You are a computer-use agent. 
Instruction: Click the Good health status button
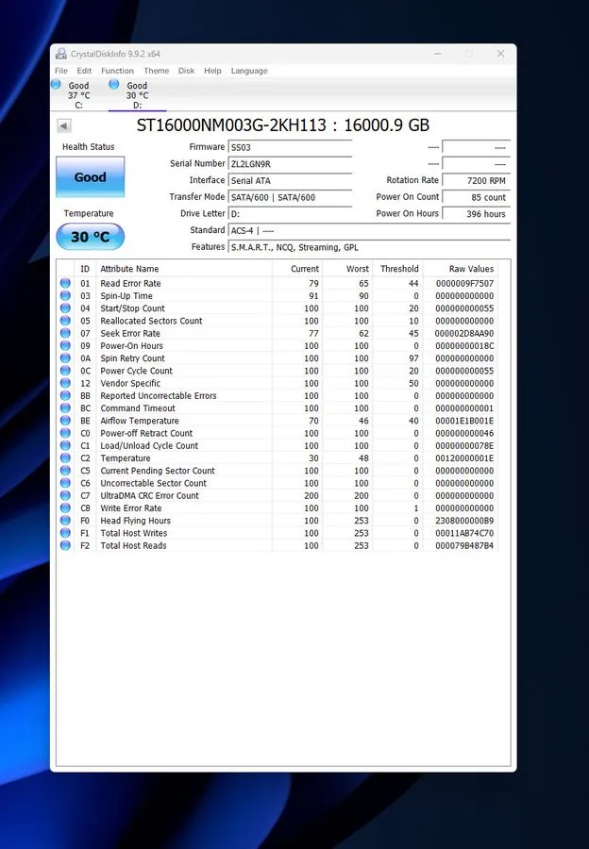point(91,177)
